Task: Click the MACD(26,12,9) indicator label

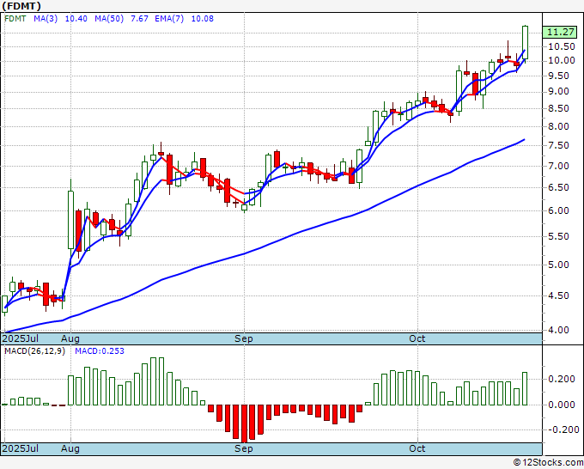Action: pos(34,351)
